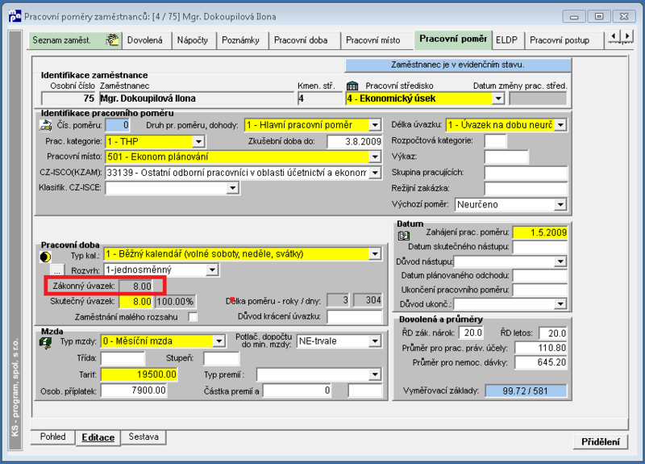Viewport: 645px width, 464px height.
Task: Click the building icon near Pracovní středisko
Action: [x=352, y=86]
